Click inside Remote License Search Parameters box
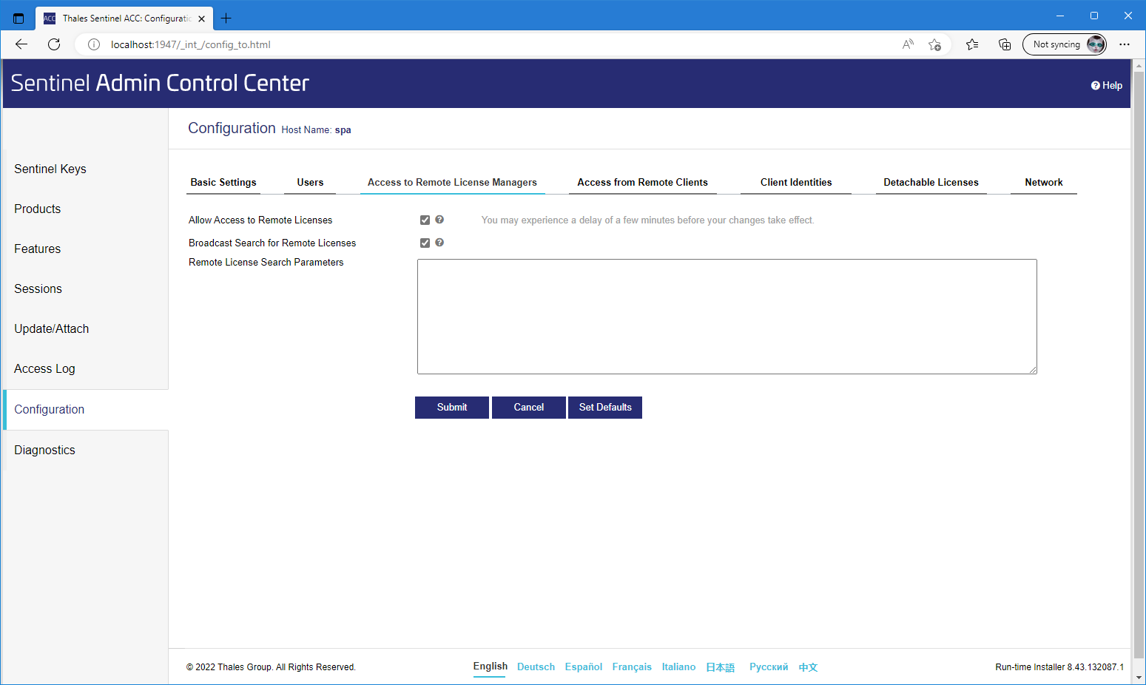 (727, 317)
